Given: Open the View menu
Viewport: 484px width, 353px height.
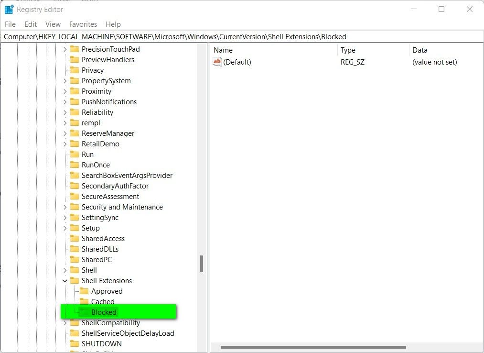Looking at the screenshot, I should point(53,24).
